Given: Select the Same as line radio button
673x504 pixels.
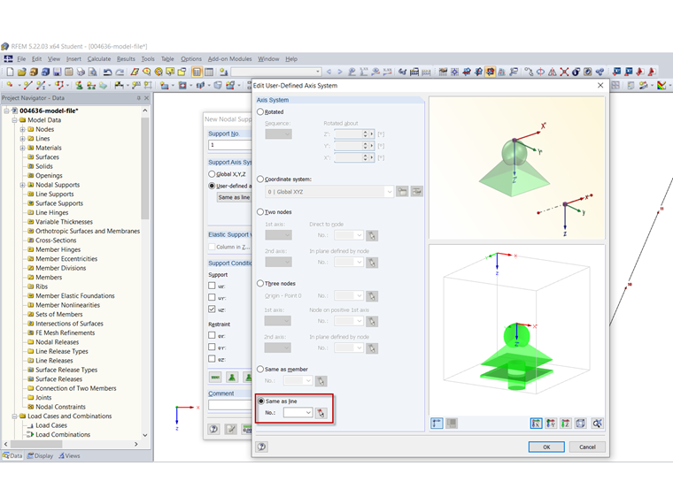Looking at the screenshot, I should click(x=261, y=401).
